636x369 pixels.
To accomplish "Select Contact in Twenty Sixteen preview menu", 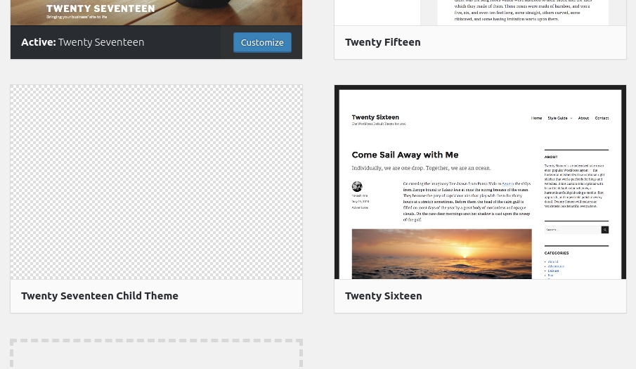I will point(602,118).
